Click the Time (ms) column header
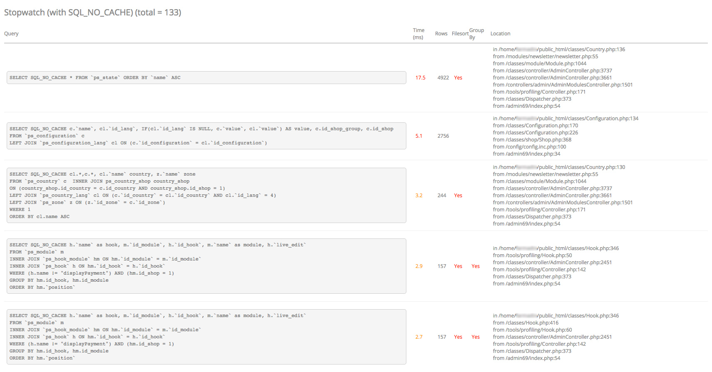The width and height of the screenshot is (712, 372). click(418, 34)
